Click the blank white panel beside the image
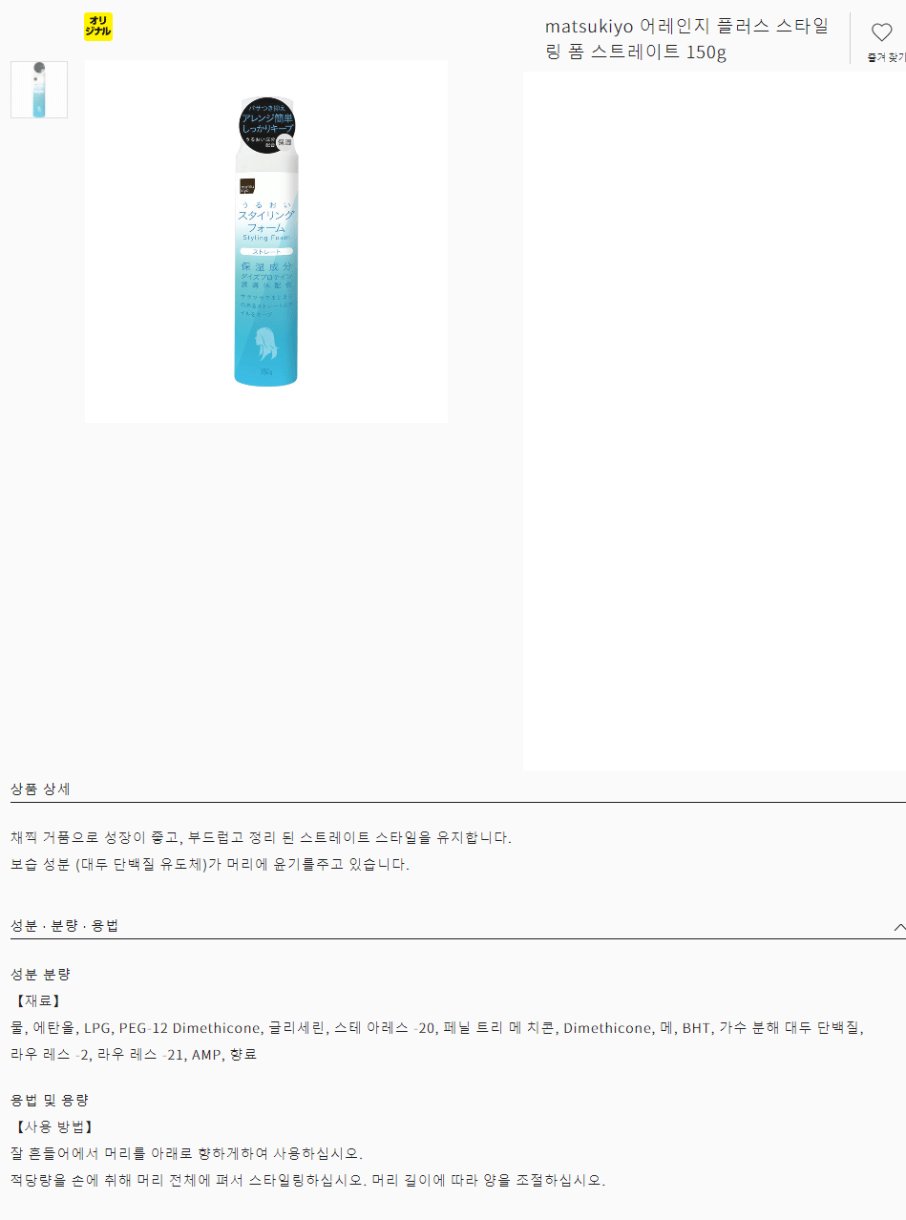This screenshot has width=906, height=1220. click(x=714, y=420)
